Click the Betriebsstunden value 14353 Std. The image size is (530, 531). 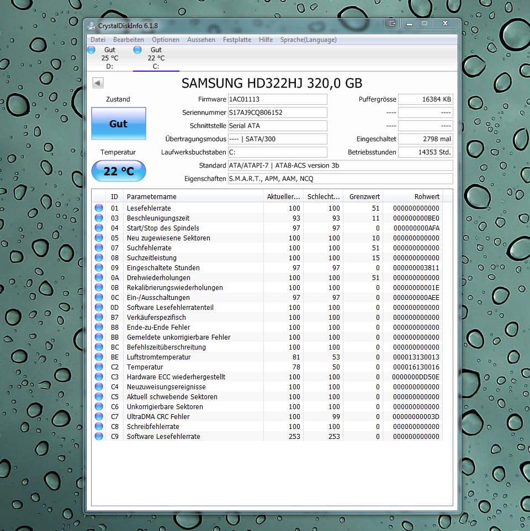tap(426, 152)
